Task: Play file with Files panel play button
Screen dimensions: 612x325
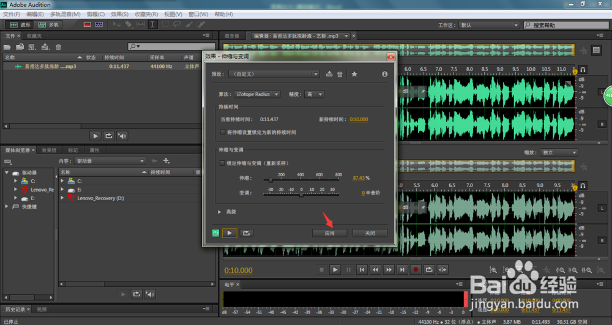Action: [x=95, y=136]
